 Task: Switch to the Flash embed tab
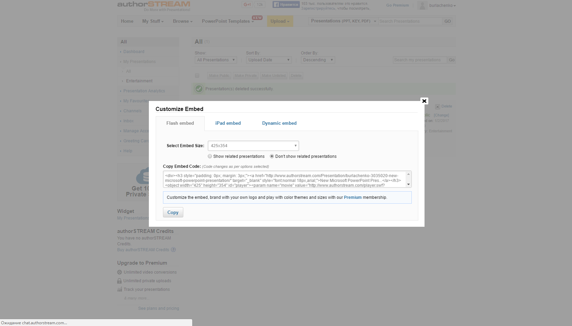180,123
